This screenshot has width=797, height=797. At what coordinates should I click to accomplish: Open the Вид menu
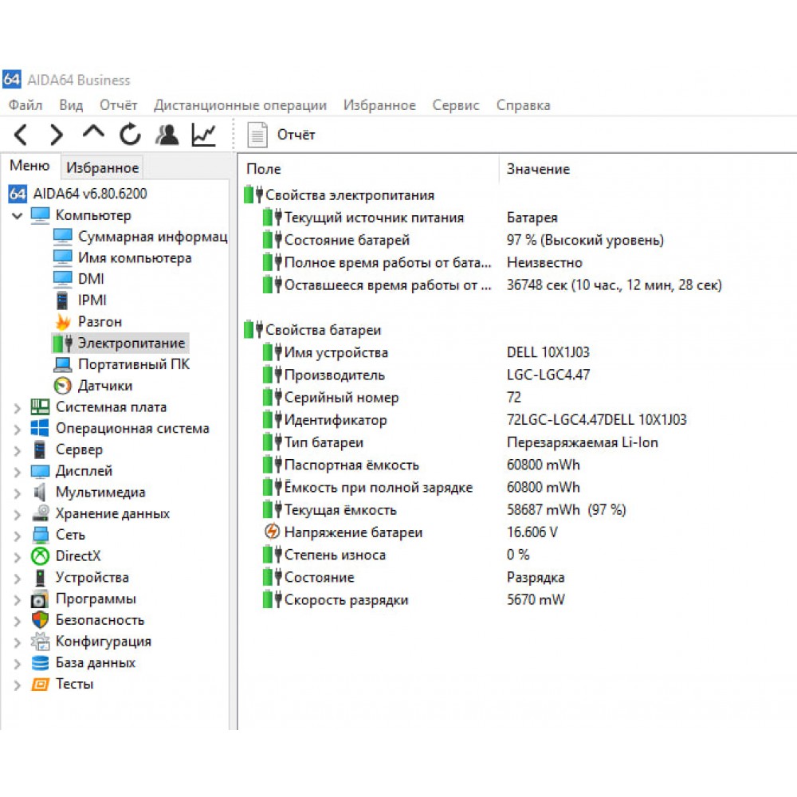[71, 105]
